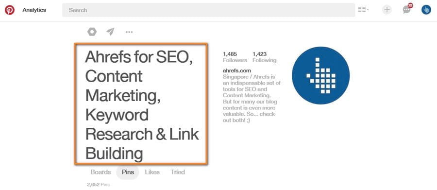Click the plus create-pin icon
Image resolution: width=437 pixels, height=190 pixels.
tap(387, 10)
